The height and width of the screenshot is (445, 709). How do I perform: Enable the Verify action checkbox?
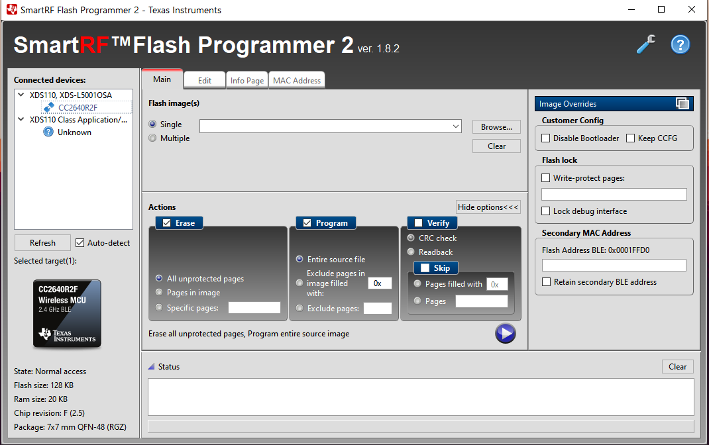(x=418, y=222)
